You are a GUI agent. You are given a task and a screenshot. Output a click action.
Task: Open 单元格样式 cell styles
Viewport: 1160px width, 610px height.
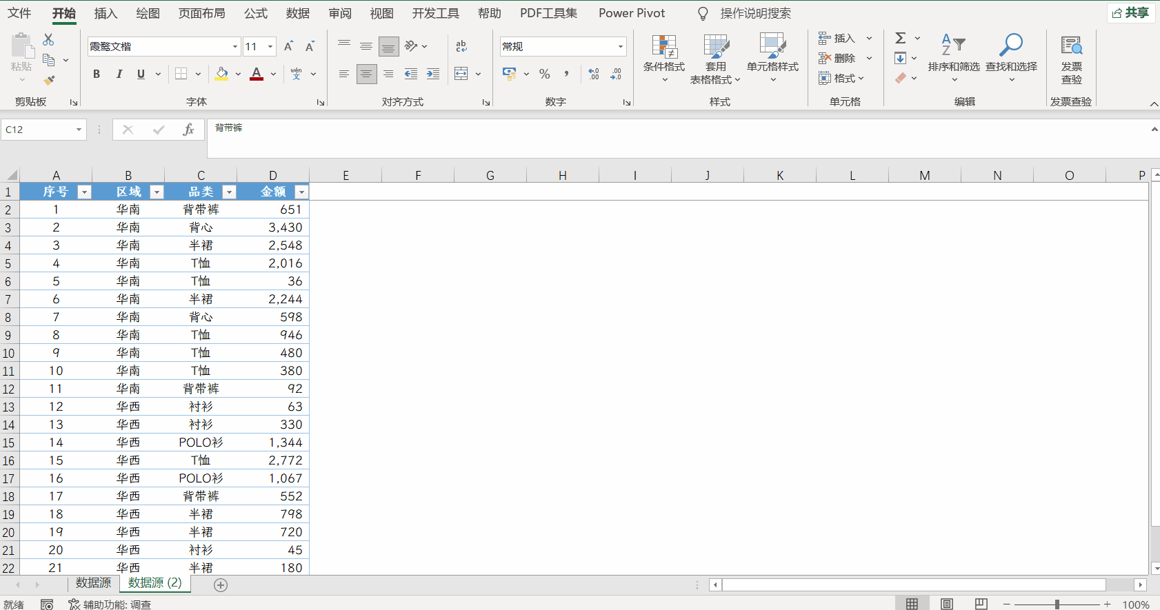(772, 58)
